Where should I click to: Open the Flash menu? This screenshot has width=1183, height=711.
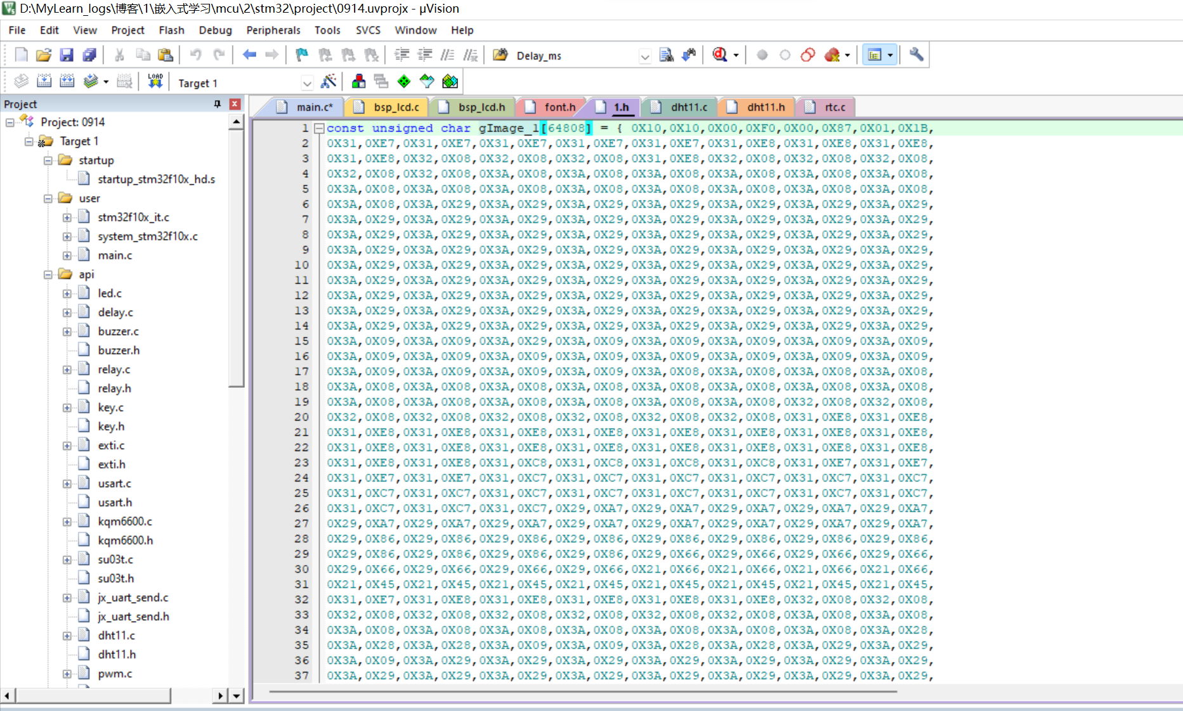pyautogui.click(x=171, y=30)
